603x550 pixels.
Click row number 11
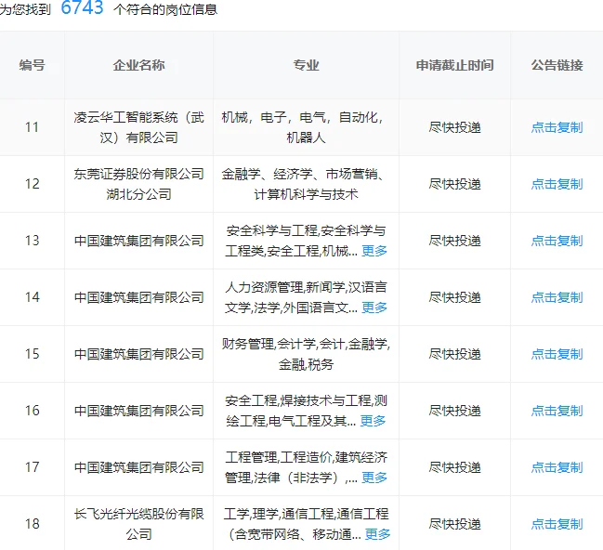(x=32, y=127)
